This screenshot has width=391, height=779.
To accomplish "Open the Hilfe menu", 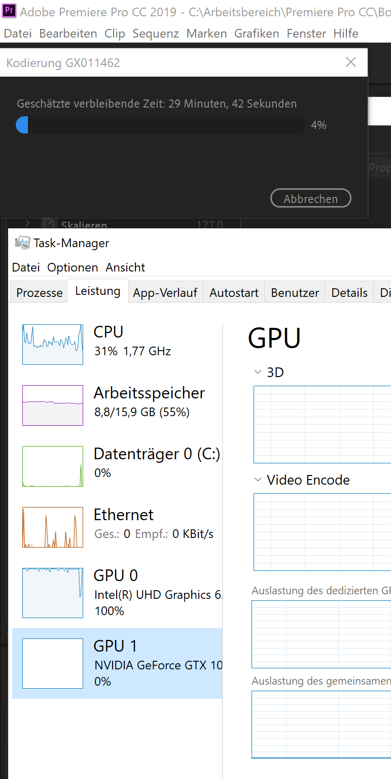I will (x=346, y=33).
